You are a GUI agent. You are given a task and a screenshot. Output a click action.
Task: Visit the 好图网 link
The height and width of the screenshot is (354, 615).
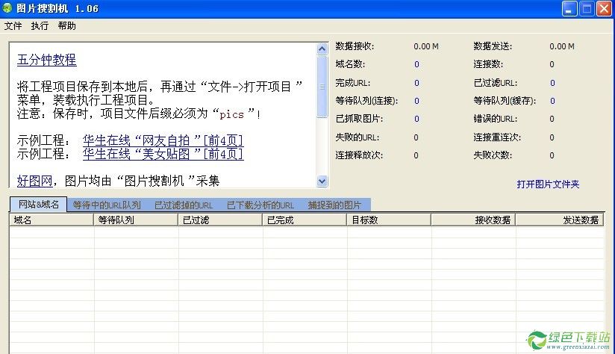[x=34, y=180]
